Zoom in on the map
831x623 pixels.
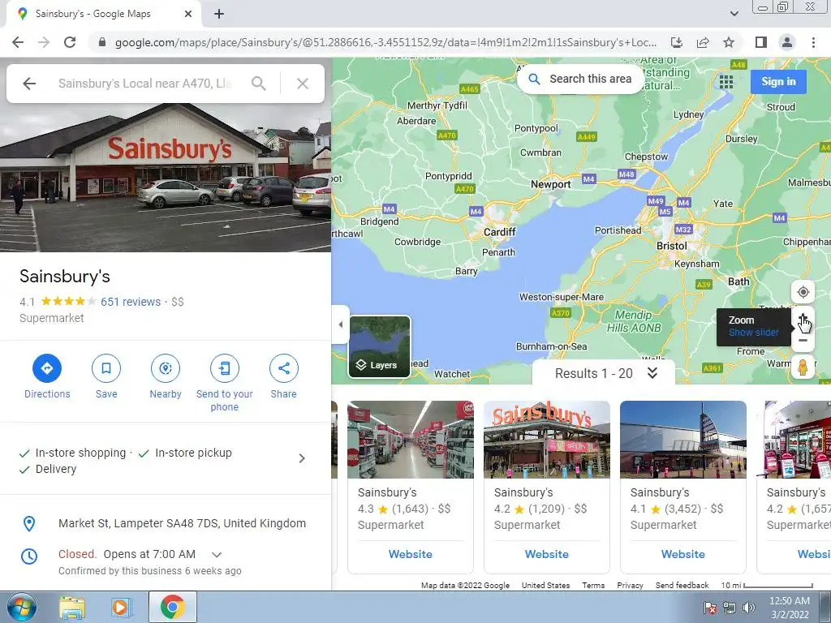[x=803, y=318]
